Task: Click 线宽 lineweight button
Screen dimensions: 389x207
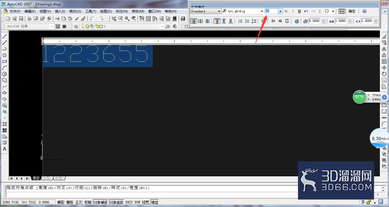Action: tap(145, 202)
